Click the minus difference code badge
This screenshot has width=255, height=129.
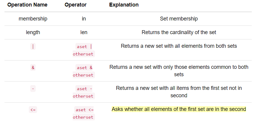pos(33,89)
